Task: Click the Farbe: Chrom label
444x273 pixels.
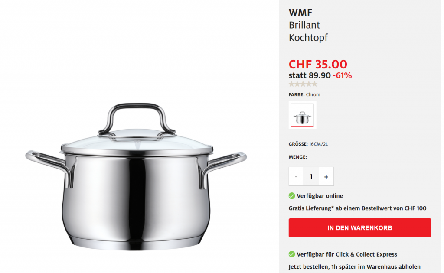Action: pos(304,94)
